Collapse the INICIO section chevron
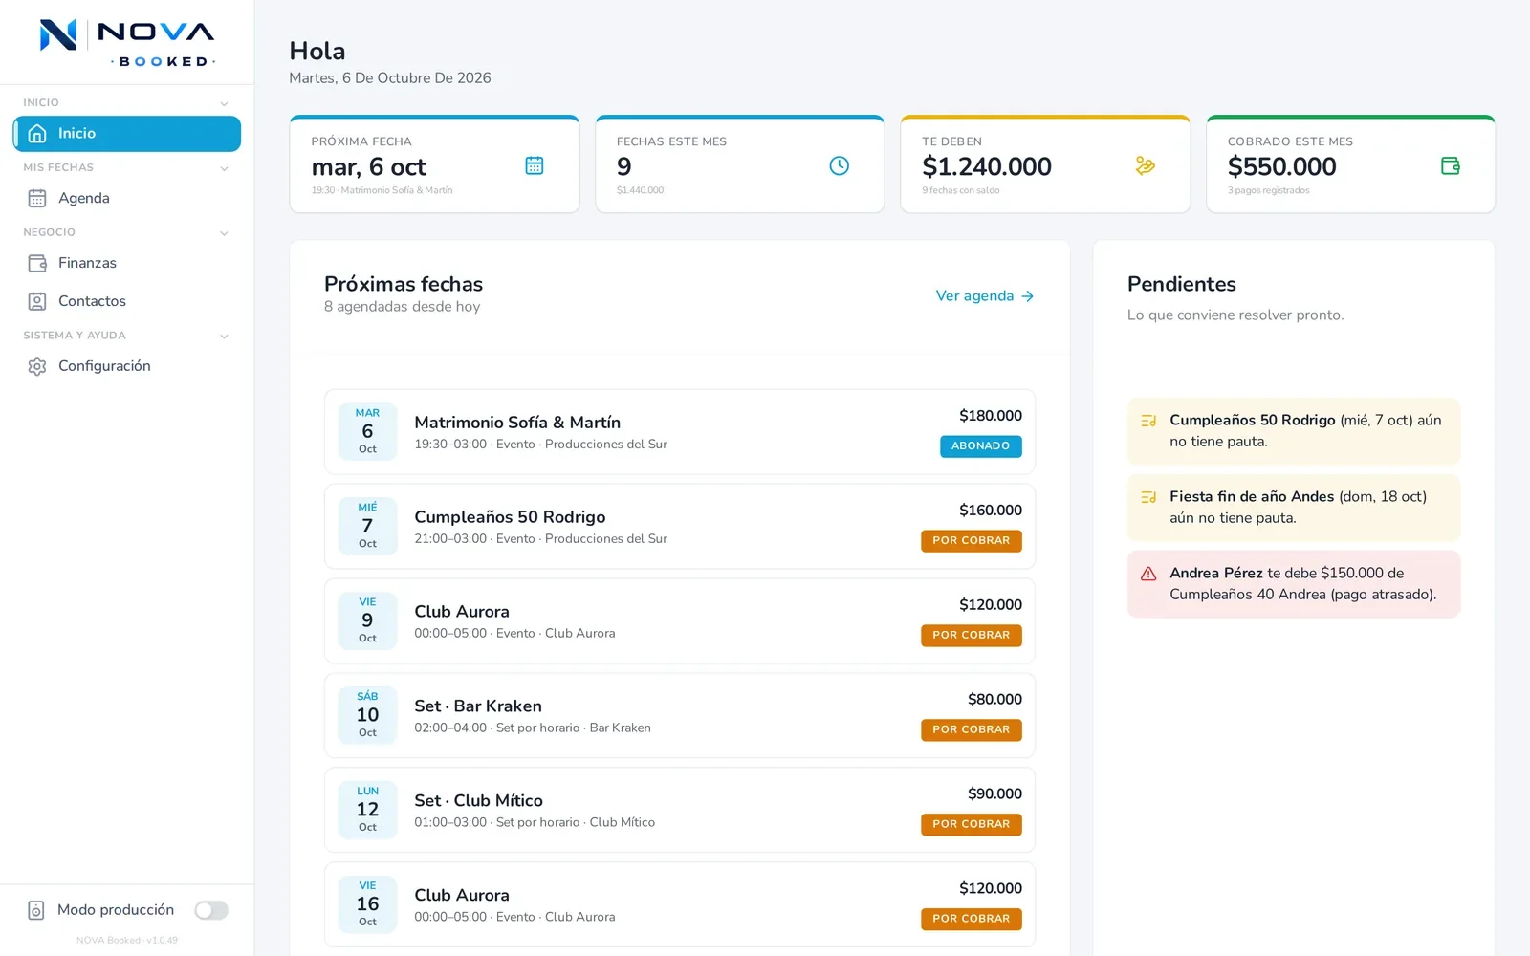 point(224,103)
